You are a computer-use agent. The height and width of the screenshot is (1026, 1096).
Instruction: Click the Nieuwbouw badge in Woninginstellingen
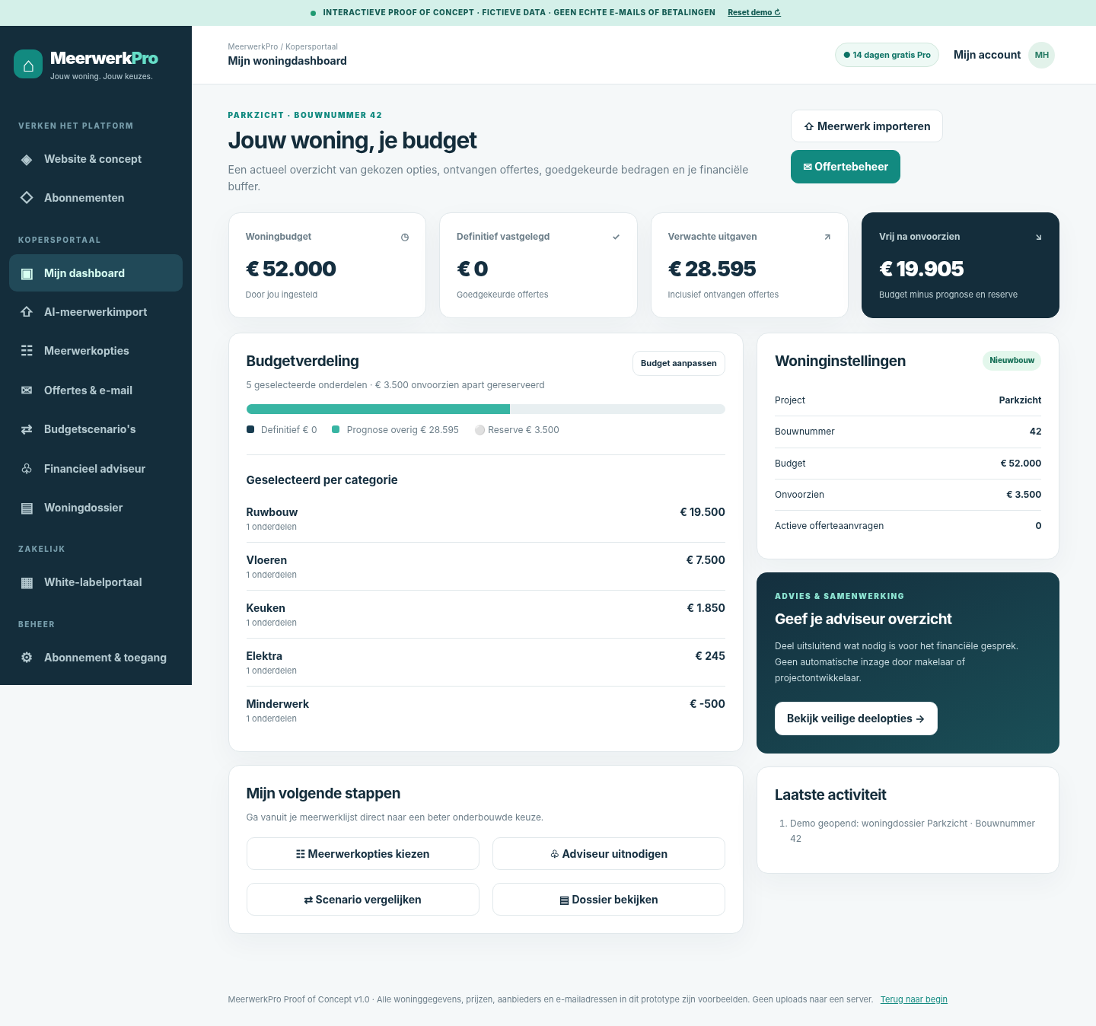[1012, 361]
